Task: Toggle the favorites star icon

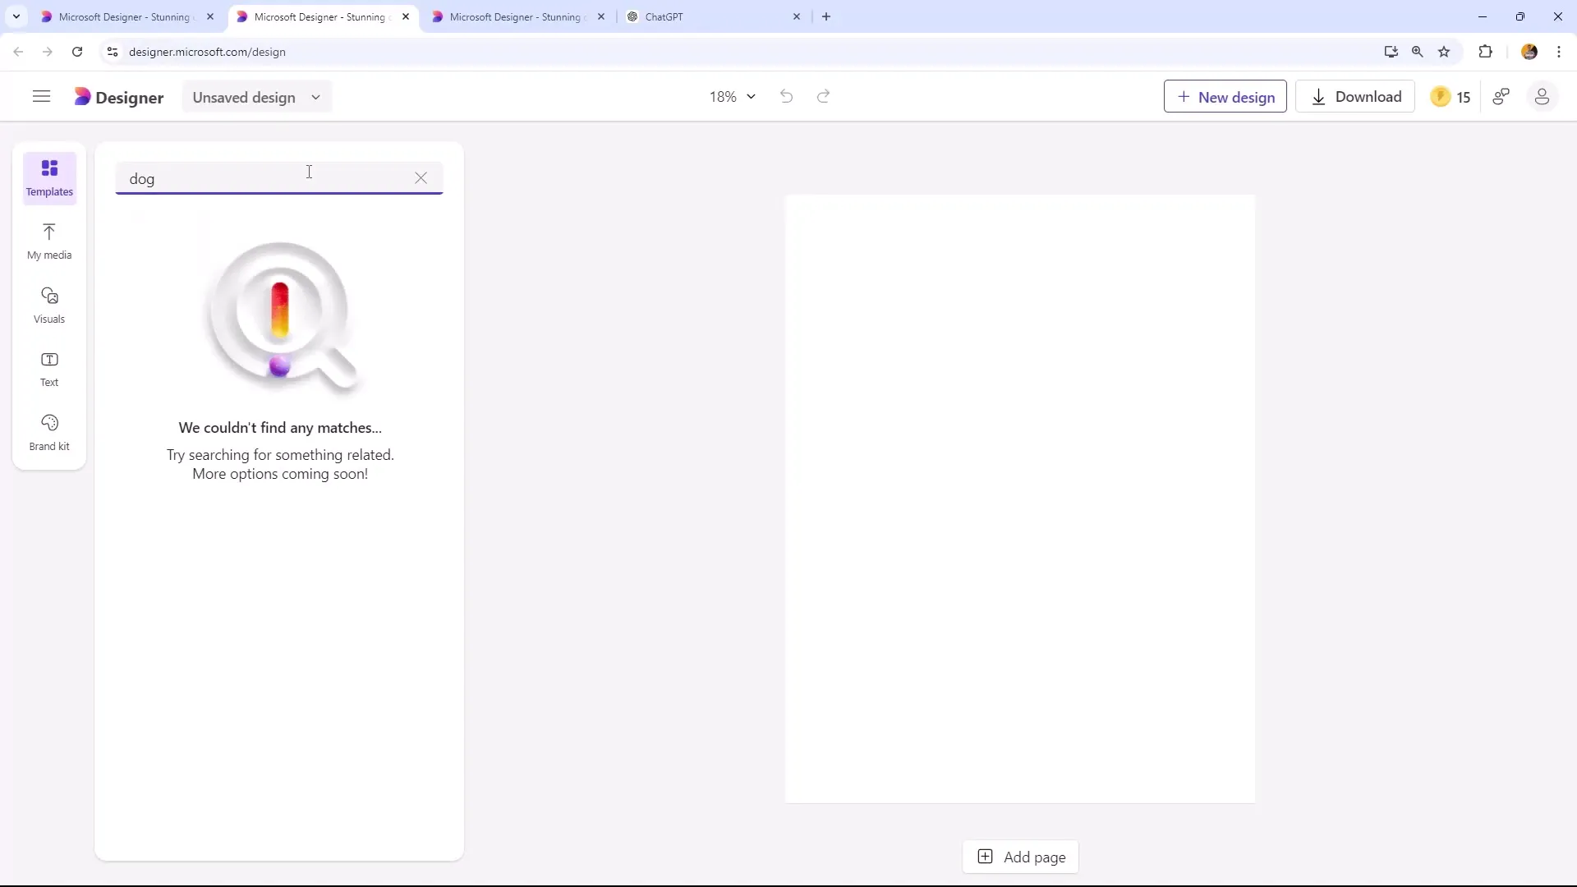Action: point(1444,51)
